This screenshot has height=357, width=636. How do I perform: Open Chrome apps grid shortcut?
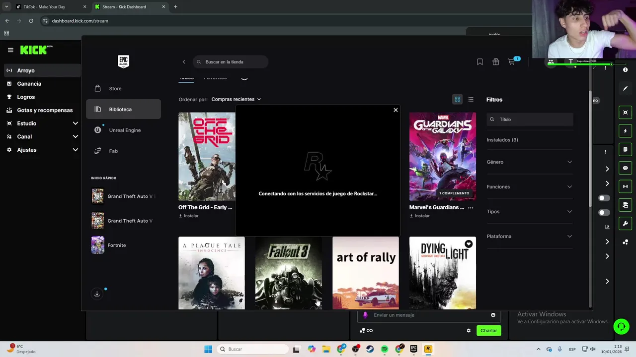coord(6,33)
